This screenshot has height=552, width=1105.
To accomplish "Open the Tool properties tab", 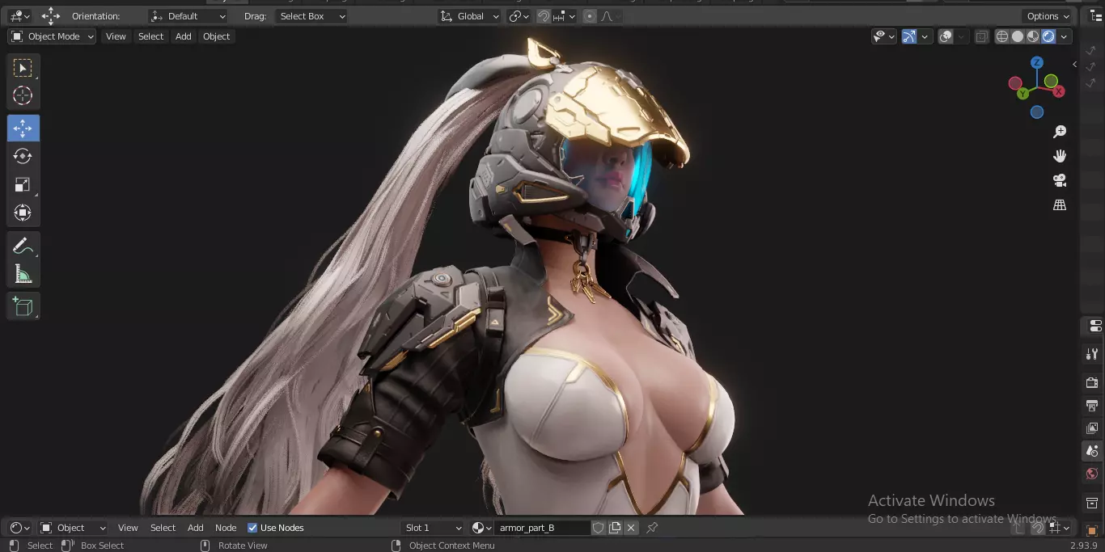I will [1092, 354].
